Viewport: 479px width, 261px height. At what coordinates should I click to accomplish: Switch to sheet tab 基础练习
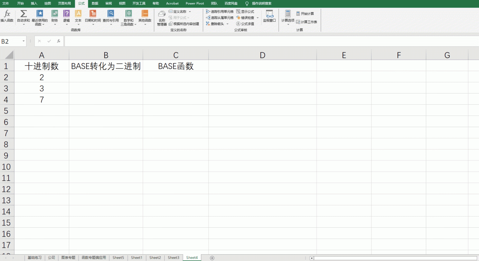point(35,258)
